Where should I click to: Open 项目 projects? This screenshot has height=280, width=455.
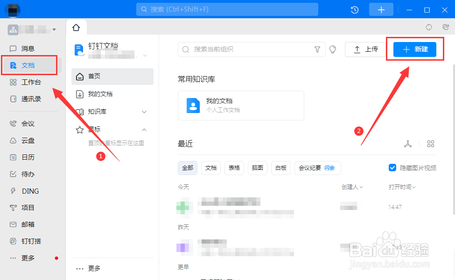coord(22,208)
